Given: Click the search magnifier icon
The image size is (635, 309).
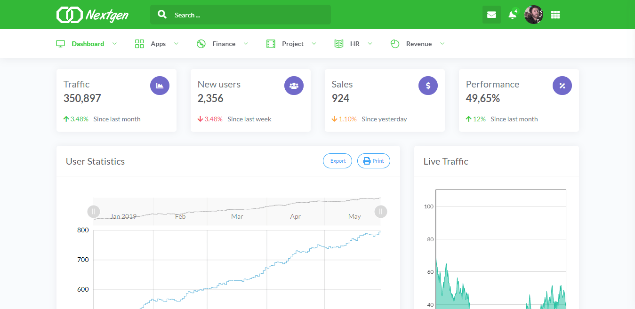Looking at the screenshot, I should [162, 14].
